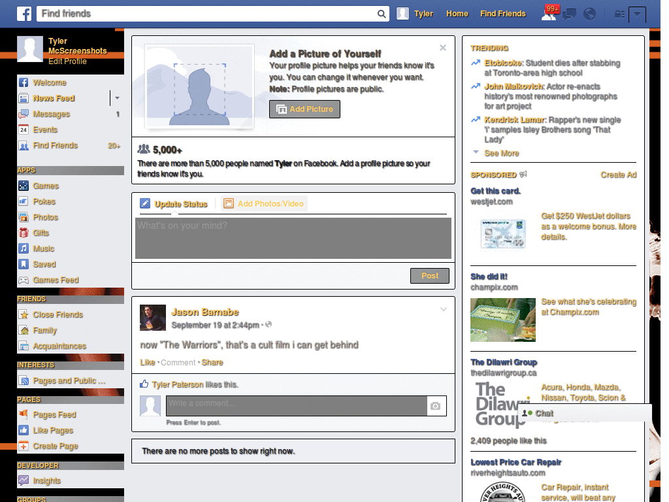Open The Dilawri Group ad title

coord(504,362)
